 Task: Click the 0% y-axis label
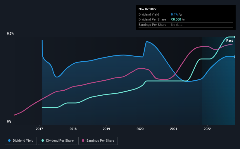[x=9, y=121]
